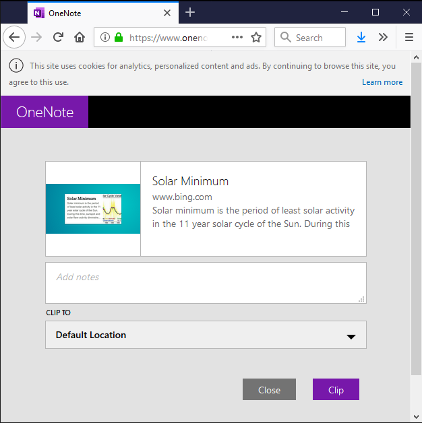Click the Search box in toolbar

point(310,38)
